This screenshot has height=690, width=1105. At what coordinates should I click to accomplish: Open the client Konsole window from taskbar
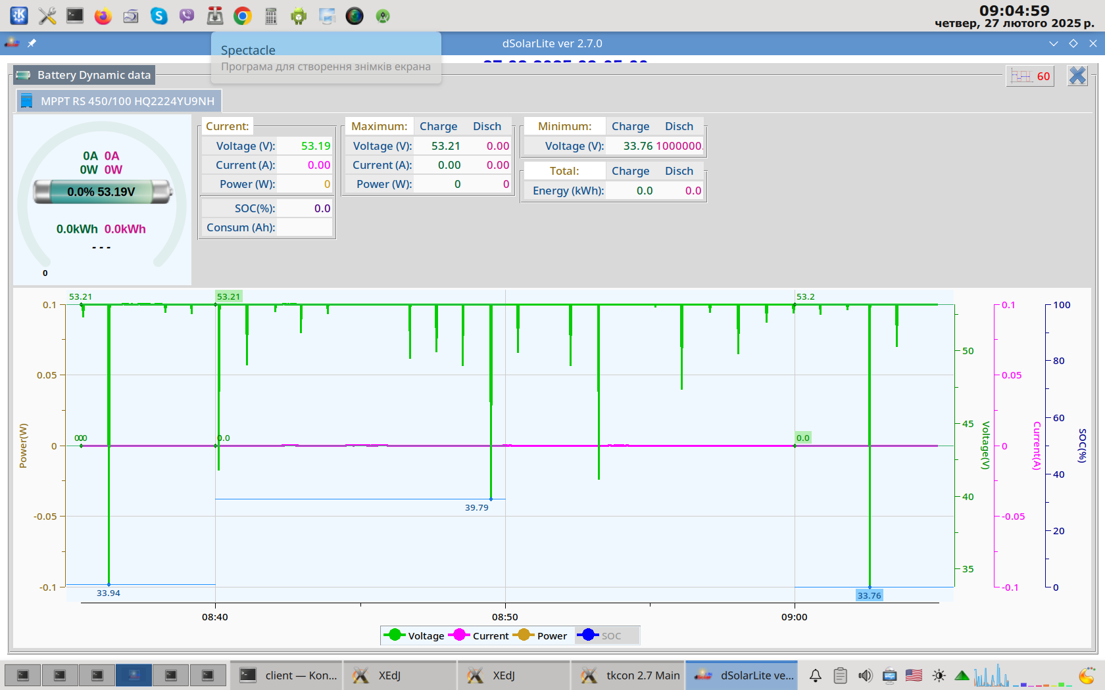click(287, 676)
